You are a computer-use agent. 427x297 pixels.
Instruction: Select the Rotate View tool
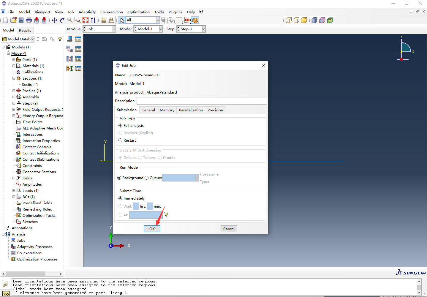point(62,20)
